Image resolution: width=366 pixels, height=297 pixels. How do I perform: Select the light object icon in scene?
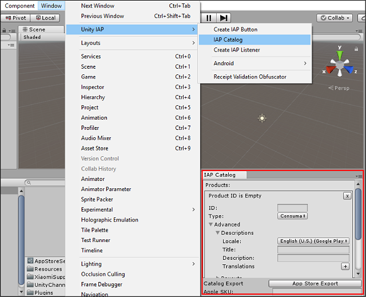[x=262, y=118]
